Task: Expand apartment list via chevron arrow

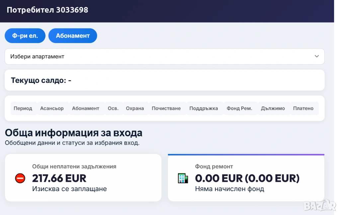Action: (x=317, y=56)
